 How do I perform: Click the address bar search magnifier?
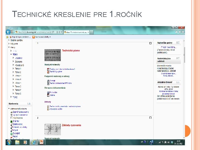[x=53, y=32]
